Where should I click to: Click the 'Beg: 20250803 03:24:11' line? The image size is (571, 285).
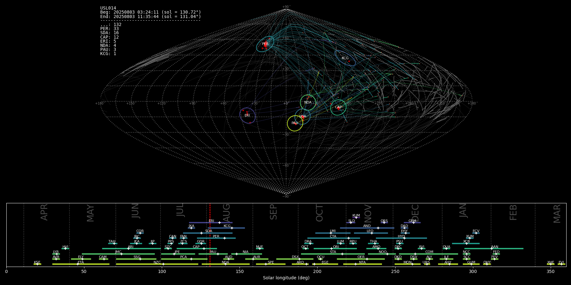coord(151,12)
